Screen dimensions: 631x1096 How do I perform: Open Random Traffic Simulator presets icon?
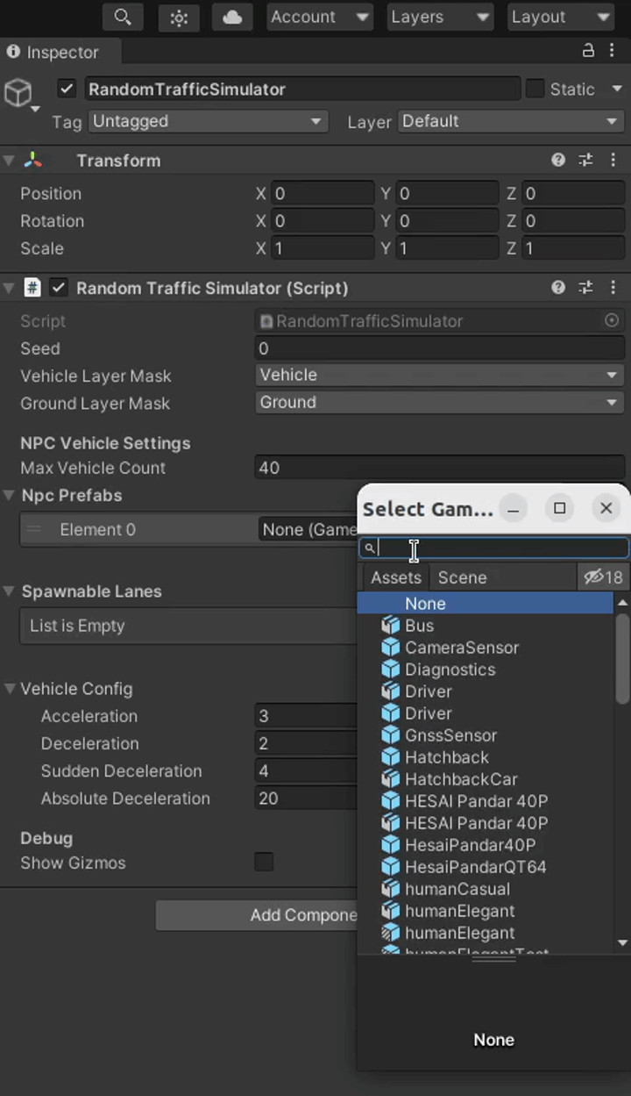[585, 287]
